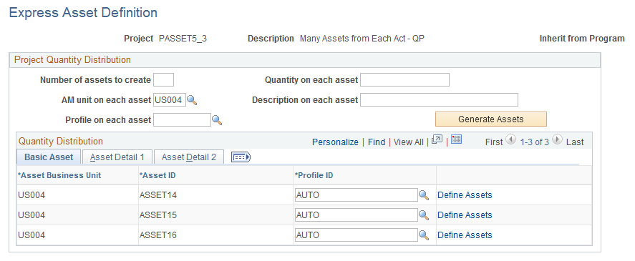Viewport: 635px width, 261px height.
Task: Click the Inherit from Program label
Action: [x=582, y=39]
